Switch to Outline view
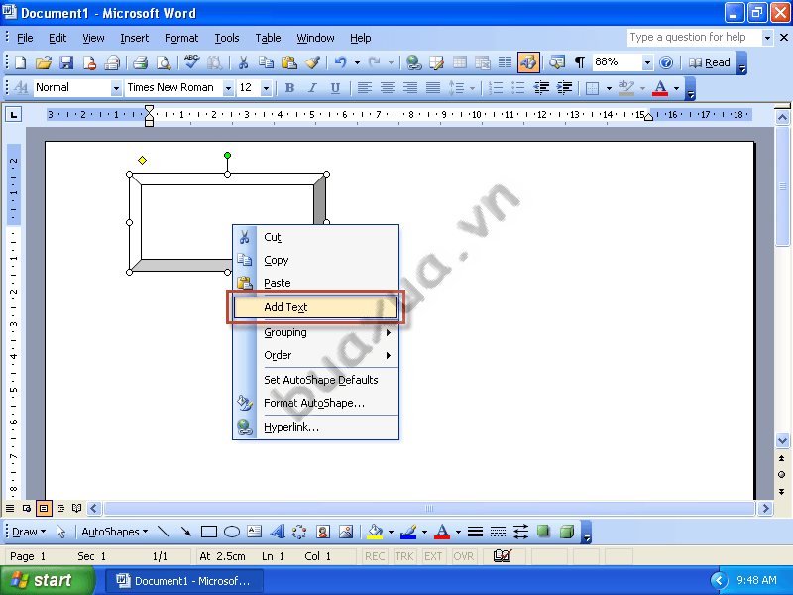 [x=60, y=508]
